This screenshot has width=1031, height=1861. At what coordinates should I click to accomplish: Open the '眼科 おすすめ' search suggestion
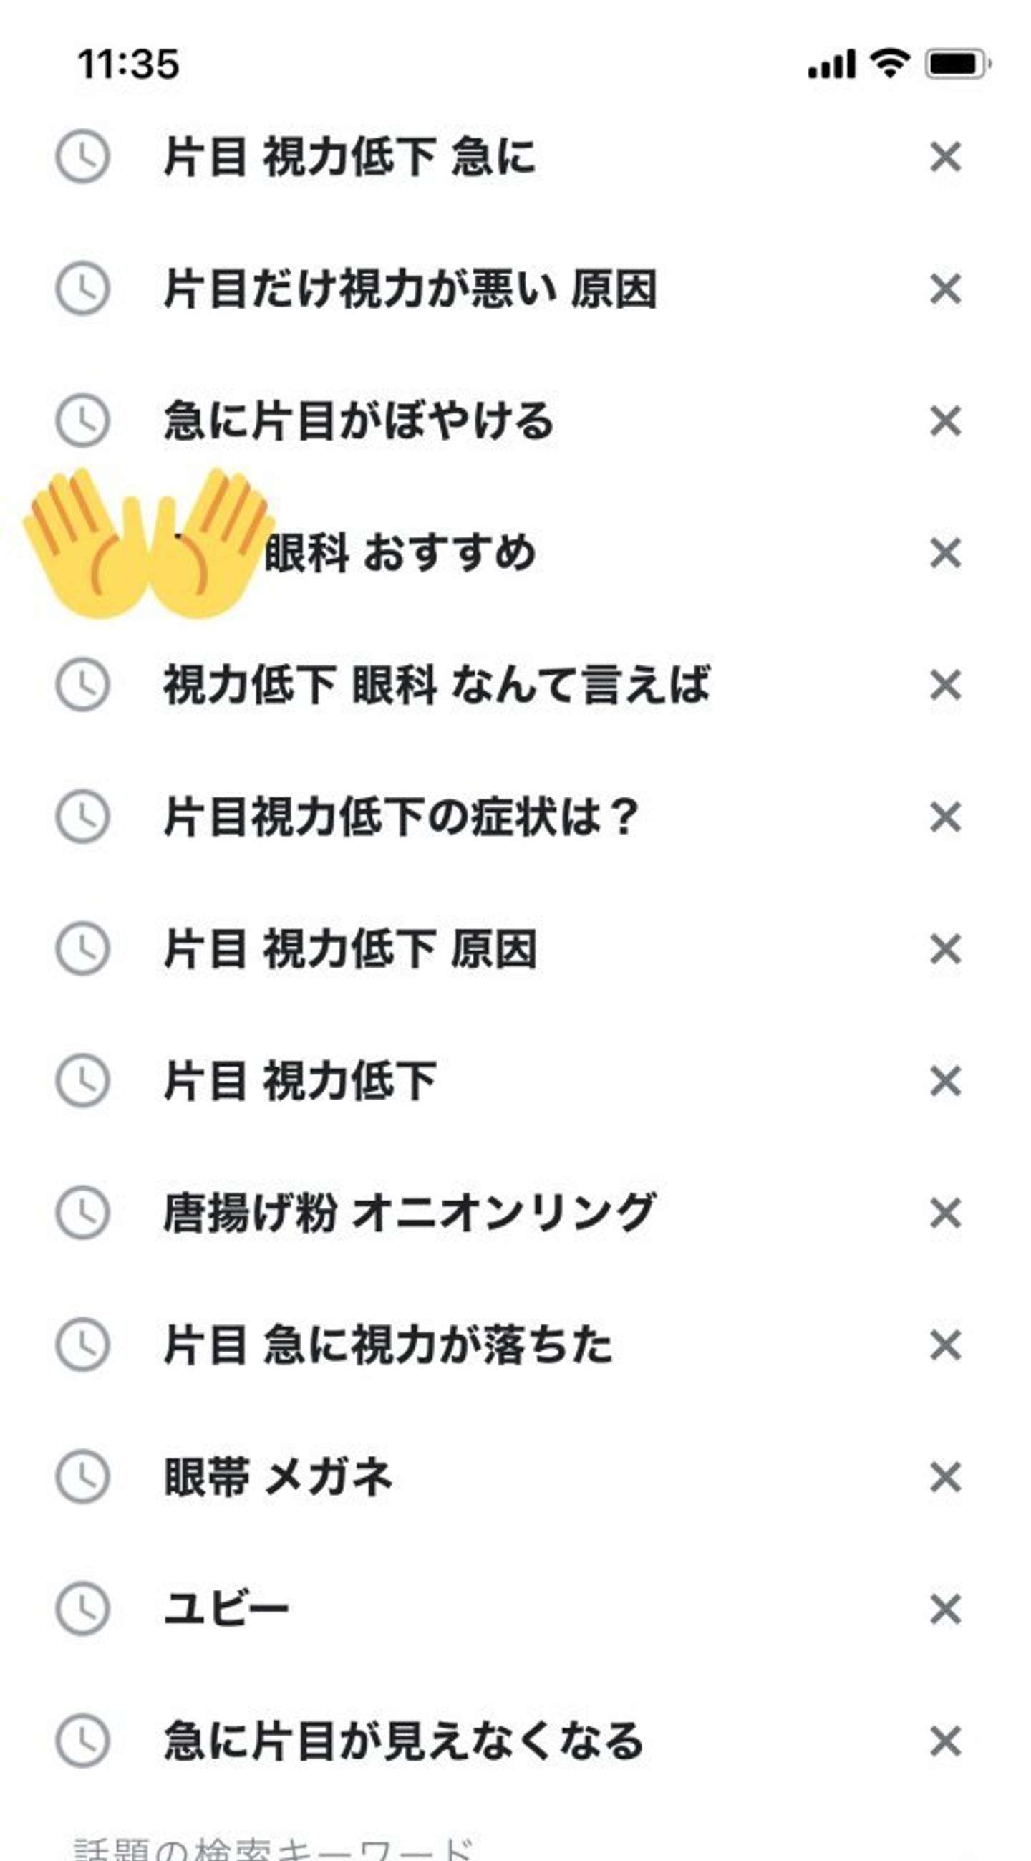[x=401, y=554]
